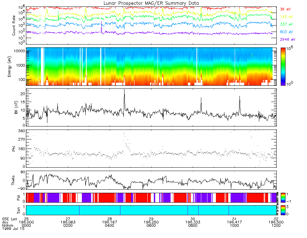Click the Sun panel color bar
This screenshot has width=307, height=238.
coord(283,210)
